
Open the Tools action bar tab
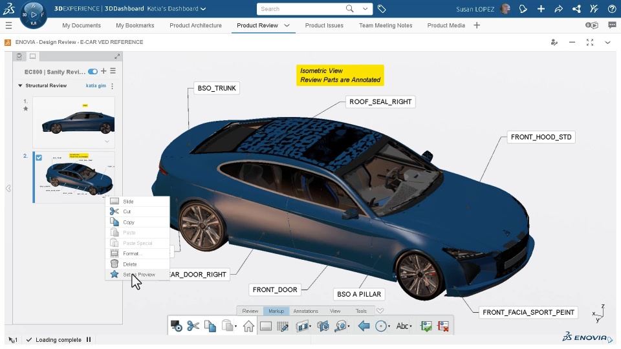click(x=361, y=311)
